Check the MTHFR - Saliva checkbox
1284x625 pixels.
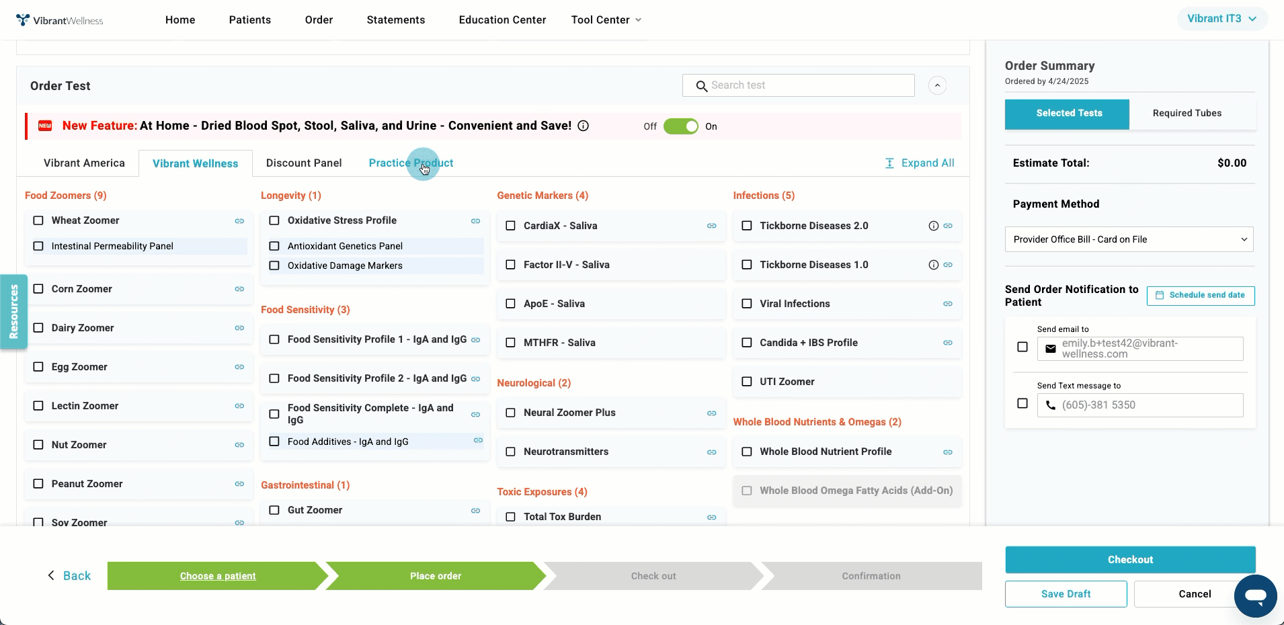coord(510,343)
